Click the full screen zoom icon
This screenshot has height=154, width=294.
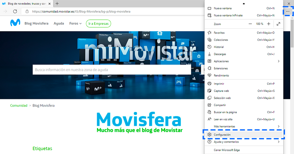click(278, 24)
